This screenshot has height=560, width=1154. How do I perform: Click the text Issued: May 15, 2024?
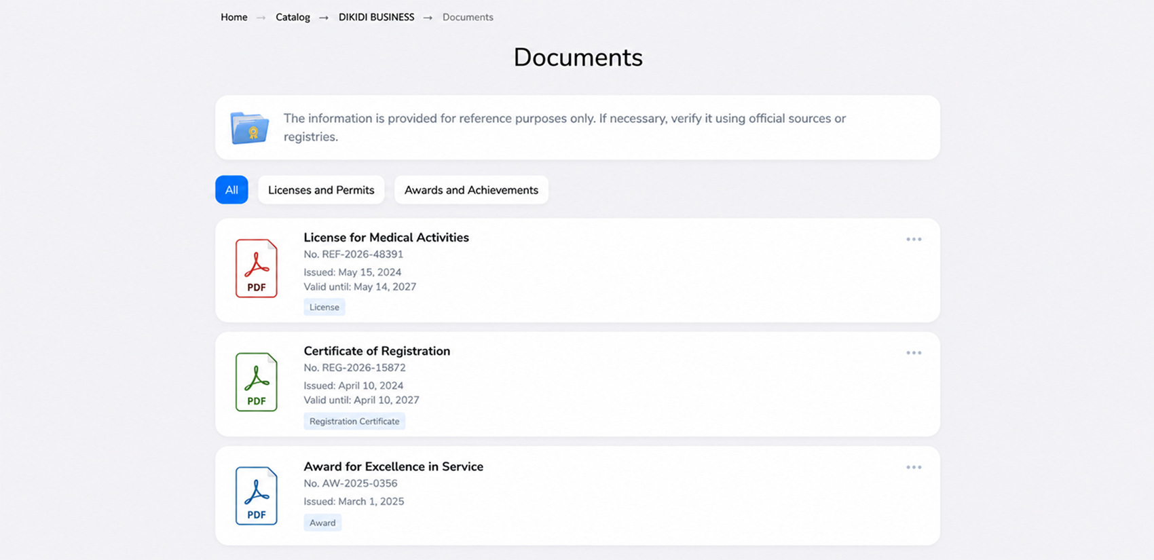[x=352, y=272]
